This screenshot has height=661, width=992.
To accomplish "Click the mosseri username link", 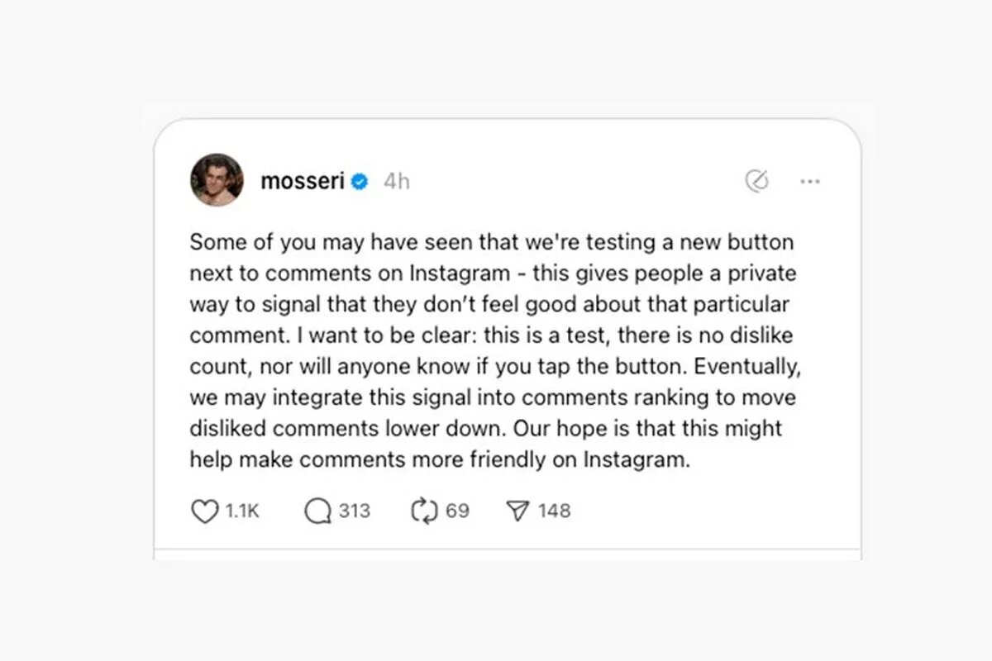I will coord(302,181).
